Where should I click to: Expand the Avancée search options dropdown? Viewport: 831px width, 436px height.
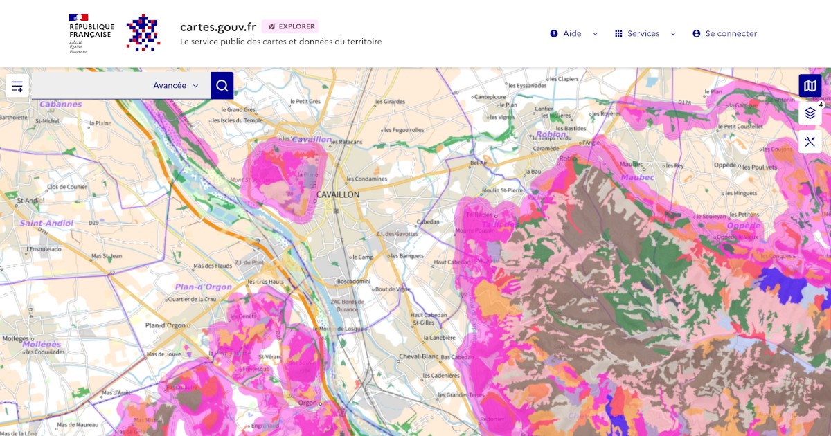pos(176,86)
